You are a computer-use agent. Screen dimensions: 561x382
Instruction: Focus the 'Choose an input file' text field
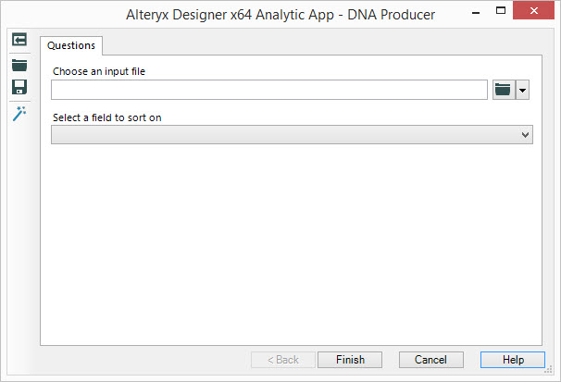click(x=269, y=90)
